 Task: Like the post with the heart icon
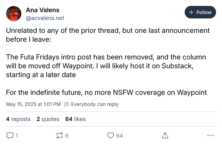pyautogui.click(x=110, y=135)
